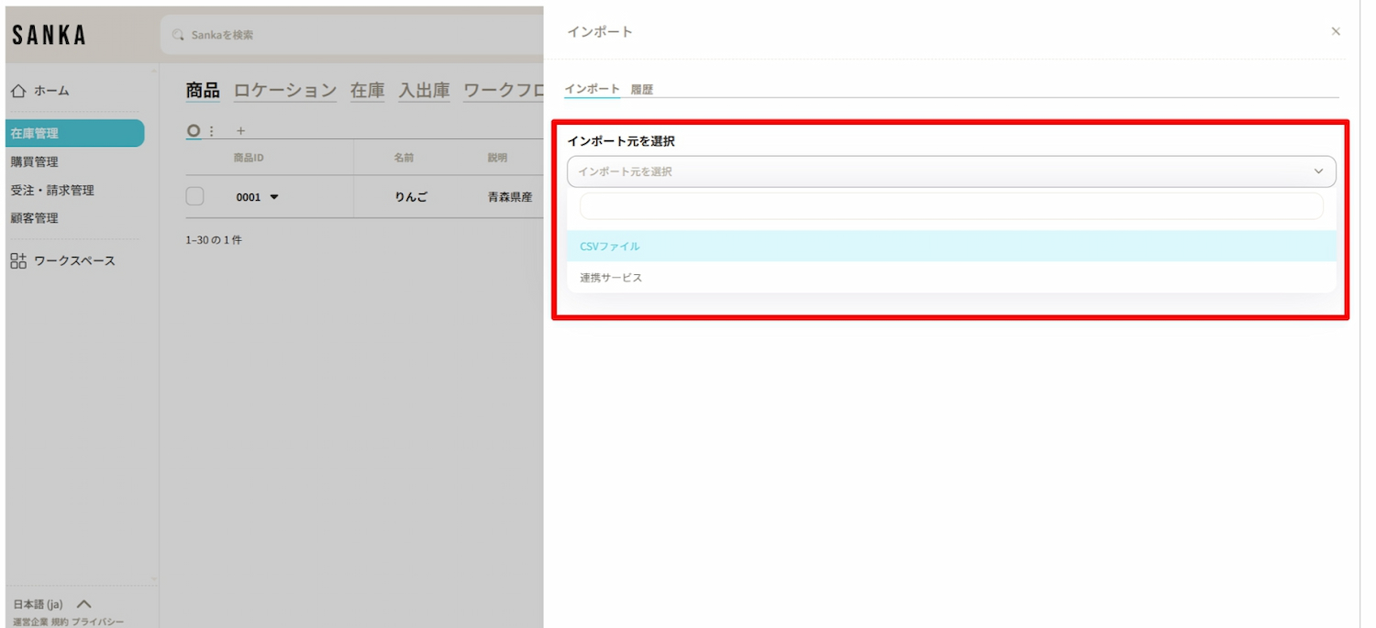Click the search magnifier icon
Viewport: 1376px width, 628px height.
[179, 35]
